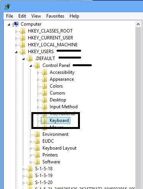
Task: Select the Keyboard Layout key label
Action: [x=59, y=148]
